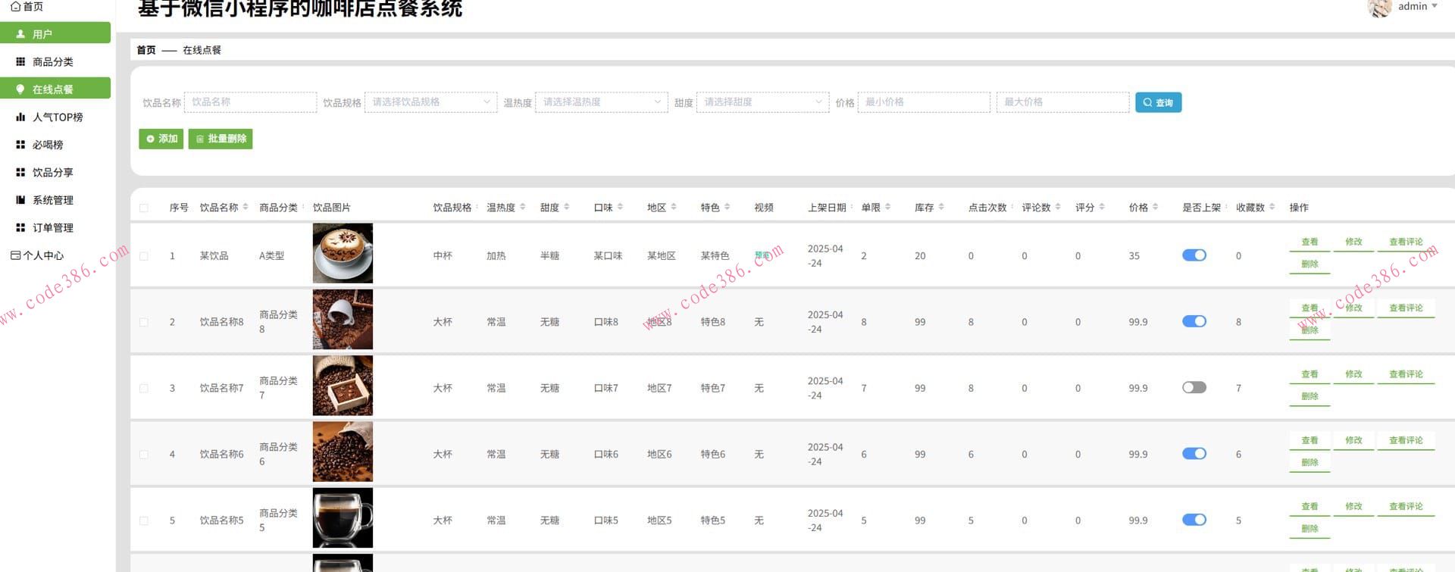
Task: Click the icon next to 系统管理
Action: [x=20, y=200]
